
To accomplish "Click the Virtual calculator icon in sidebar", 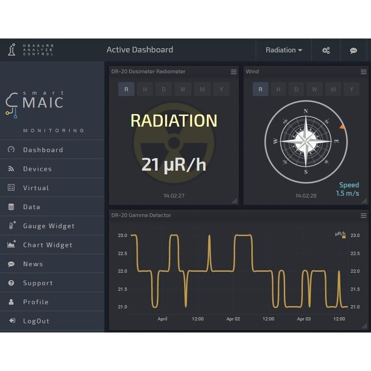I will coord(11,188).
